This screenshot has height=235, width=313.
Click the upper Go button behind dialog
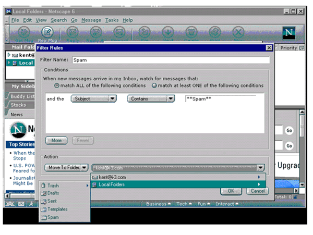coord(289,130)
